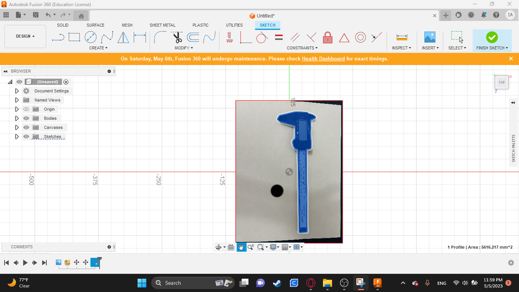Select the 2-Point Rectangle tool
Image resolution: width=519 pixels, height=292 pixels.
point(74,37)
